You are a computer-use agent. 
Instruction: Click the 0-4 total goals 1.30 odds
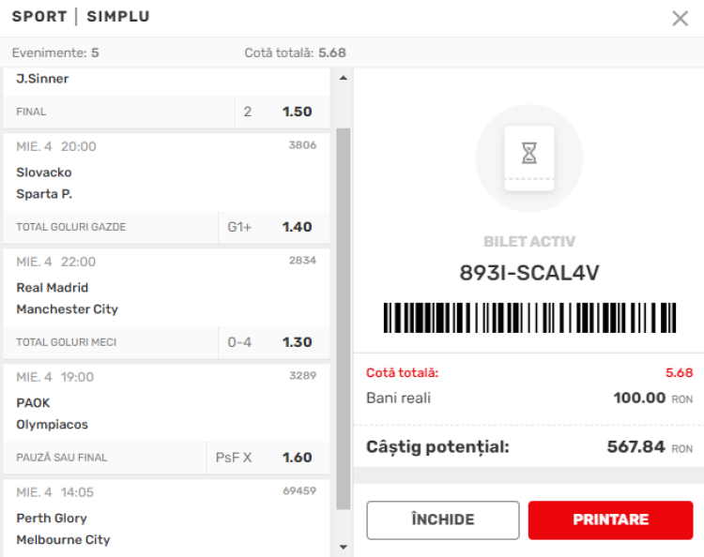tap(297, 342)
